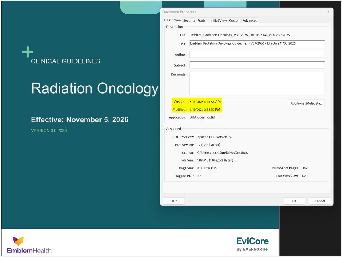Screen dimensions: 342x257
Task: Open the Fonts tab
Action: pyautogui.click(x=201, y=20)
